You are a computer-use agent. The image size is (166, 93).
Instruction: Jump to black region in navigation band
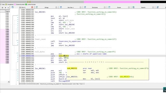pyautogui.click(x=153, y=2)
